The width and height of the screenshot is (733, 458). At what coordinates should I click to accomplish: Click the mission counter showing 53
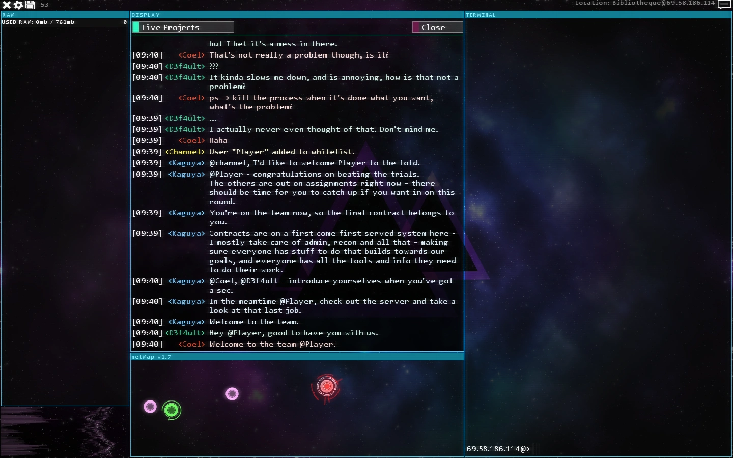(45, 5)
